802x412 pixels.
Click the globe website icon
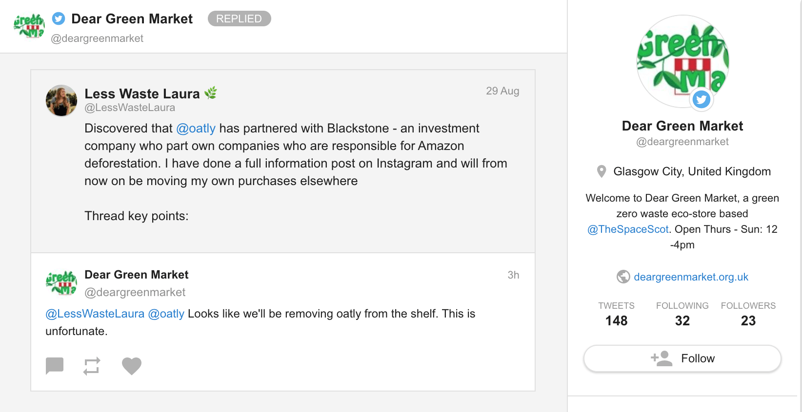(x=623, y=277)
